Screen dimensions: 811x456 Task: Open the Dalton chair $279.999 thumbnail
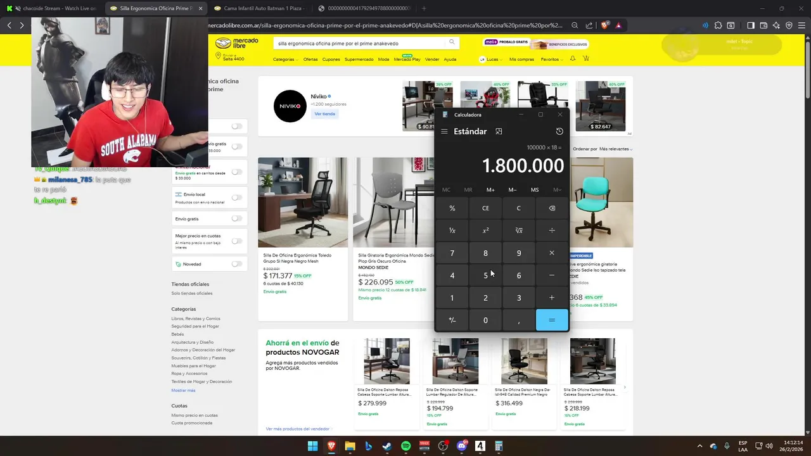[386, 361]
